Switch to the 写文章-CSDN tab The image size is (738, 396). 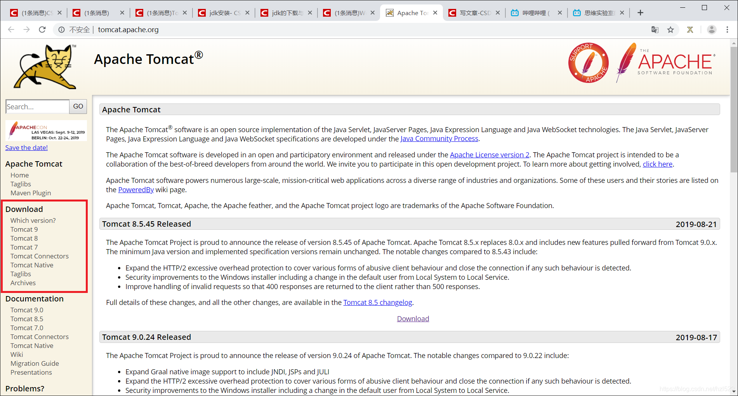pos(474,13)
